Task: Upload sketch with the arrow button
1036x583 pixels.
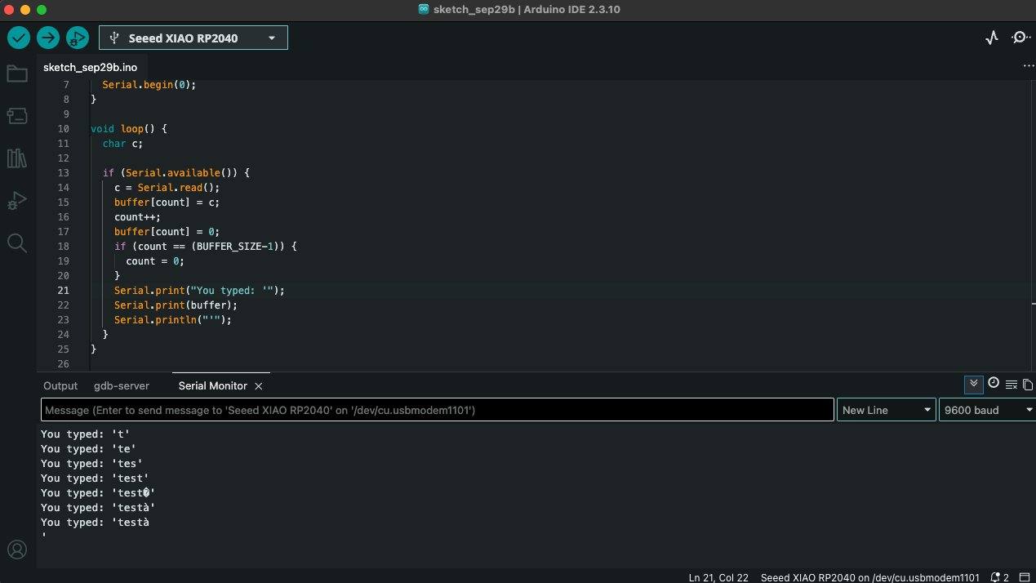Action: coord(48,38)
